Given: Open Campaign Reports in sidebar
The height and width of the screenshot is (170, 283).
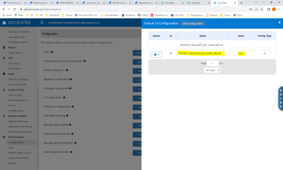Looking at the screenshot, I should [19, 42].
